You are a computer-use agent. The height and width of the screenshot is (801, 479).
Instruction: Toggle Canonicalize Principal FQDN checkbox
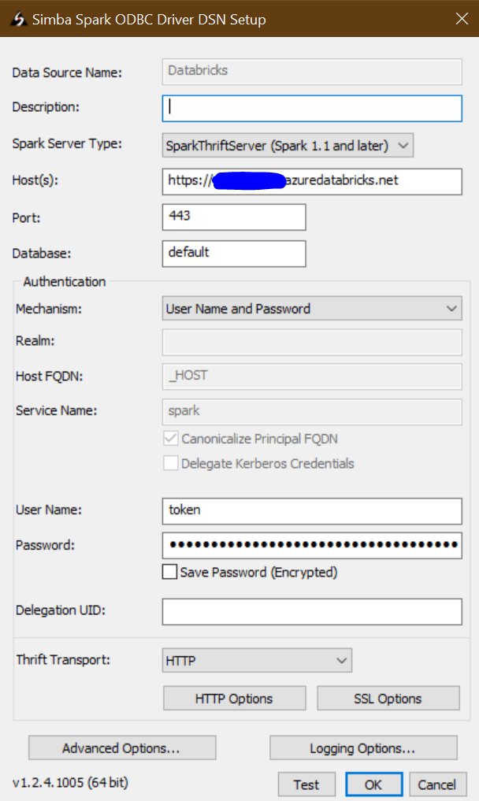click(x=171, y=439)
